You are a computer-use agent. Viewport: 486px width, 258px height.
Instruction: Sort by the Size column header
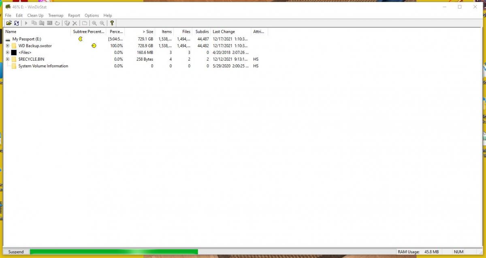click(140, 32)
